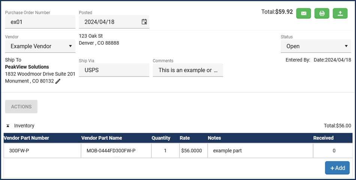
Task: Click the ACTIONS button
Action: 21,106
